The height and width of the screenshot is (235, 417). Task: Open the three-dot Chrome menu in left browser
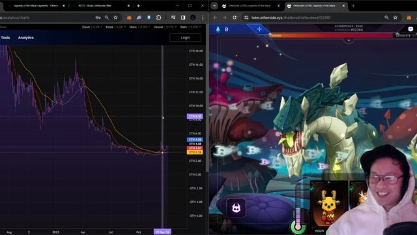(203, 18)
